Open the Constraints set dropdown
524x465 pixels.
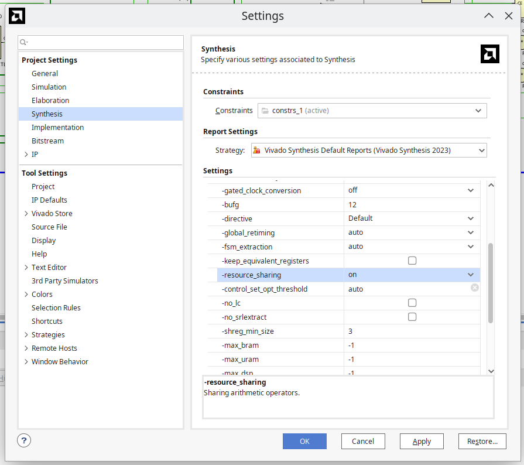[372, 111]
